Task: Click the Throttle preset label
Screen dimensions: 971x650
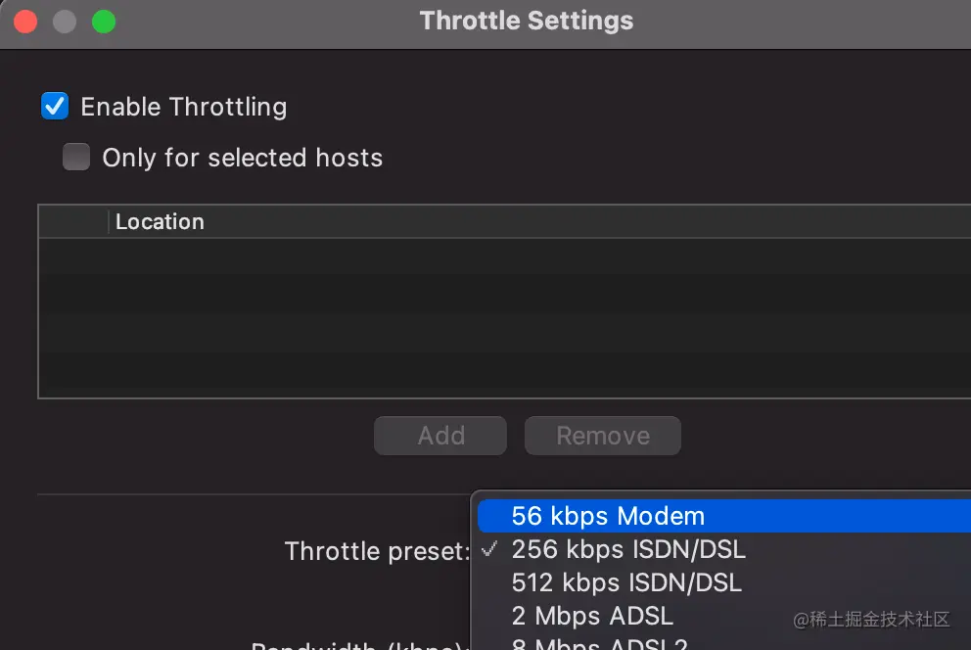Action: 377,551
